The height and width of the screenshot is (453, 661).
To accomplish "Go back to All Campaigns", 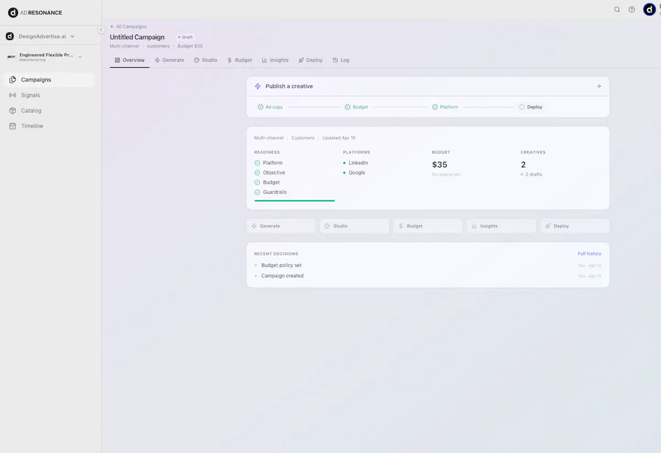I will [128, 26].
